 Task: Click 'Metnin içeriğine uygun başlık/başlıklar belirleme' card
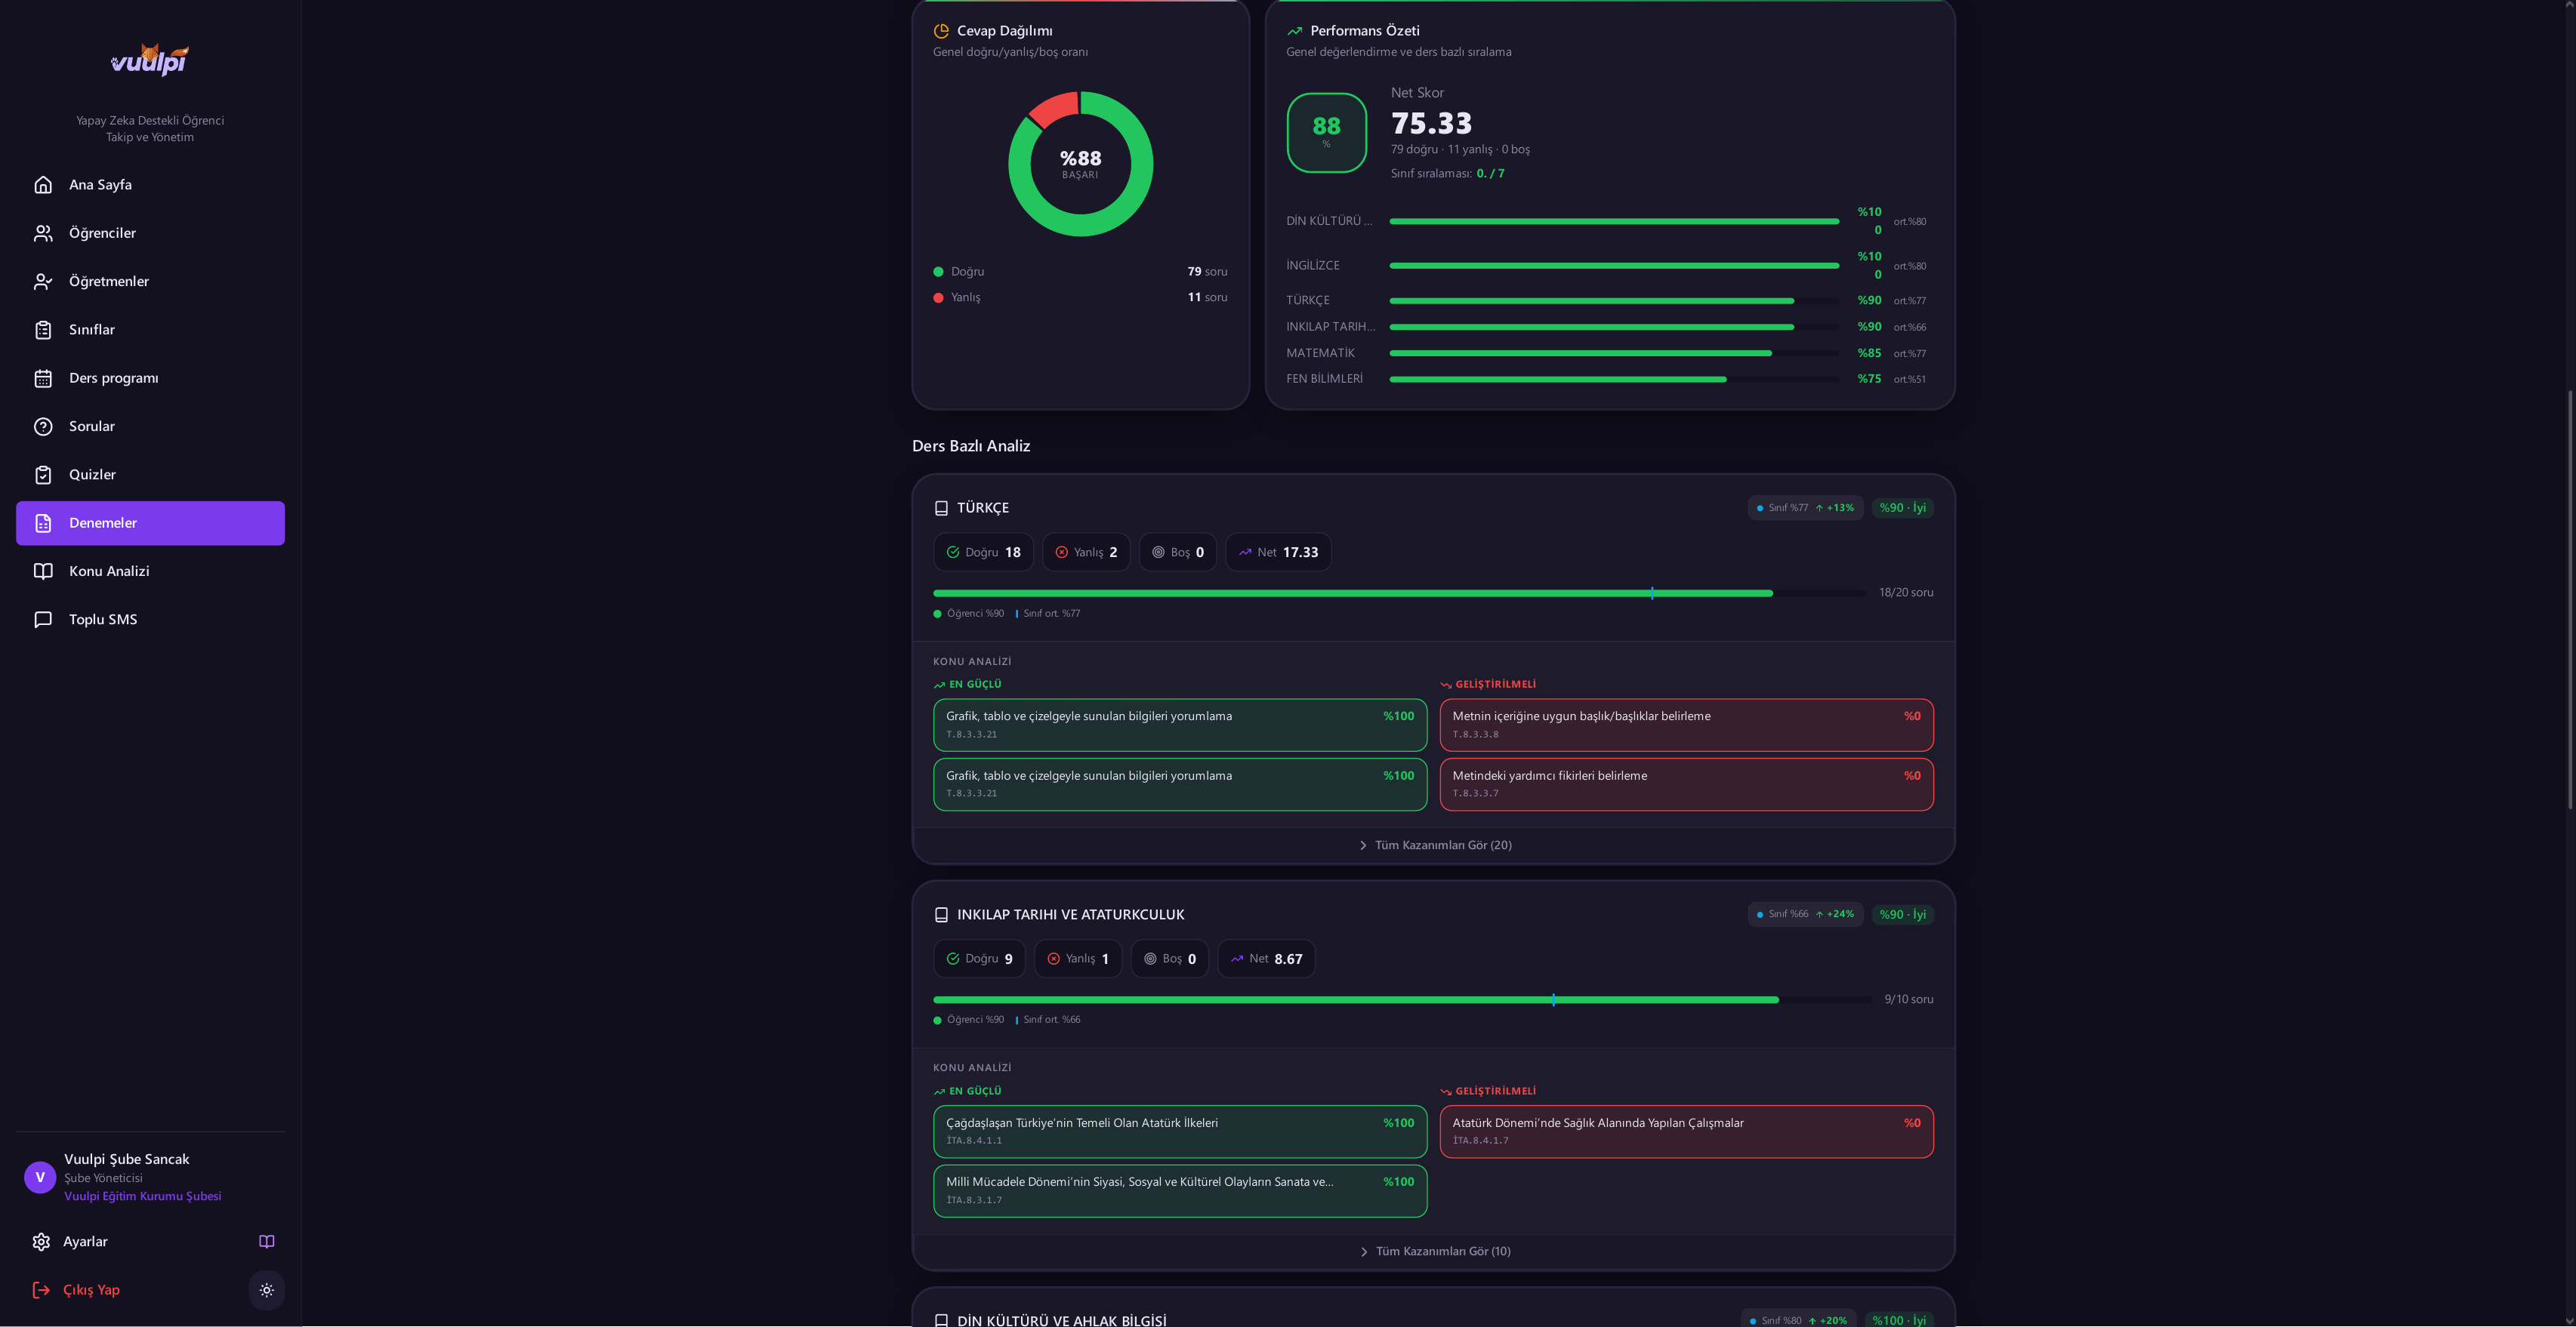tap(1686, 725)
